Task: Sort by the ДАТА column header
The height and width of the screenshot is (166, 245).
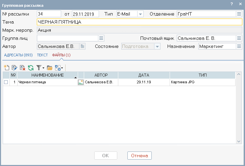Action: 144,75
